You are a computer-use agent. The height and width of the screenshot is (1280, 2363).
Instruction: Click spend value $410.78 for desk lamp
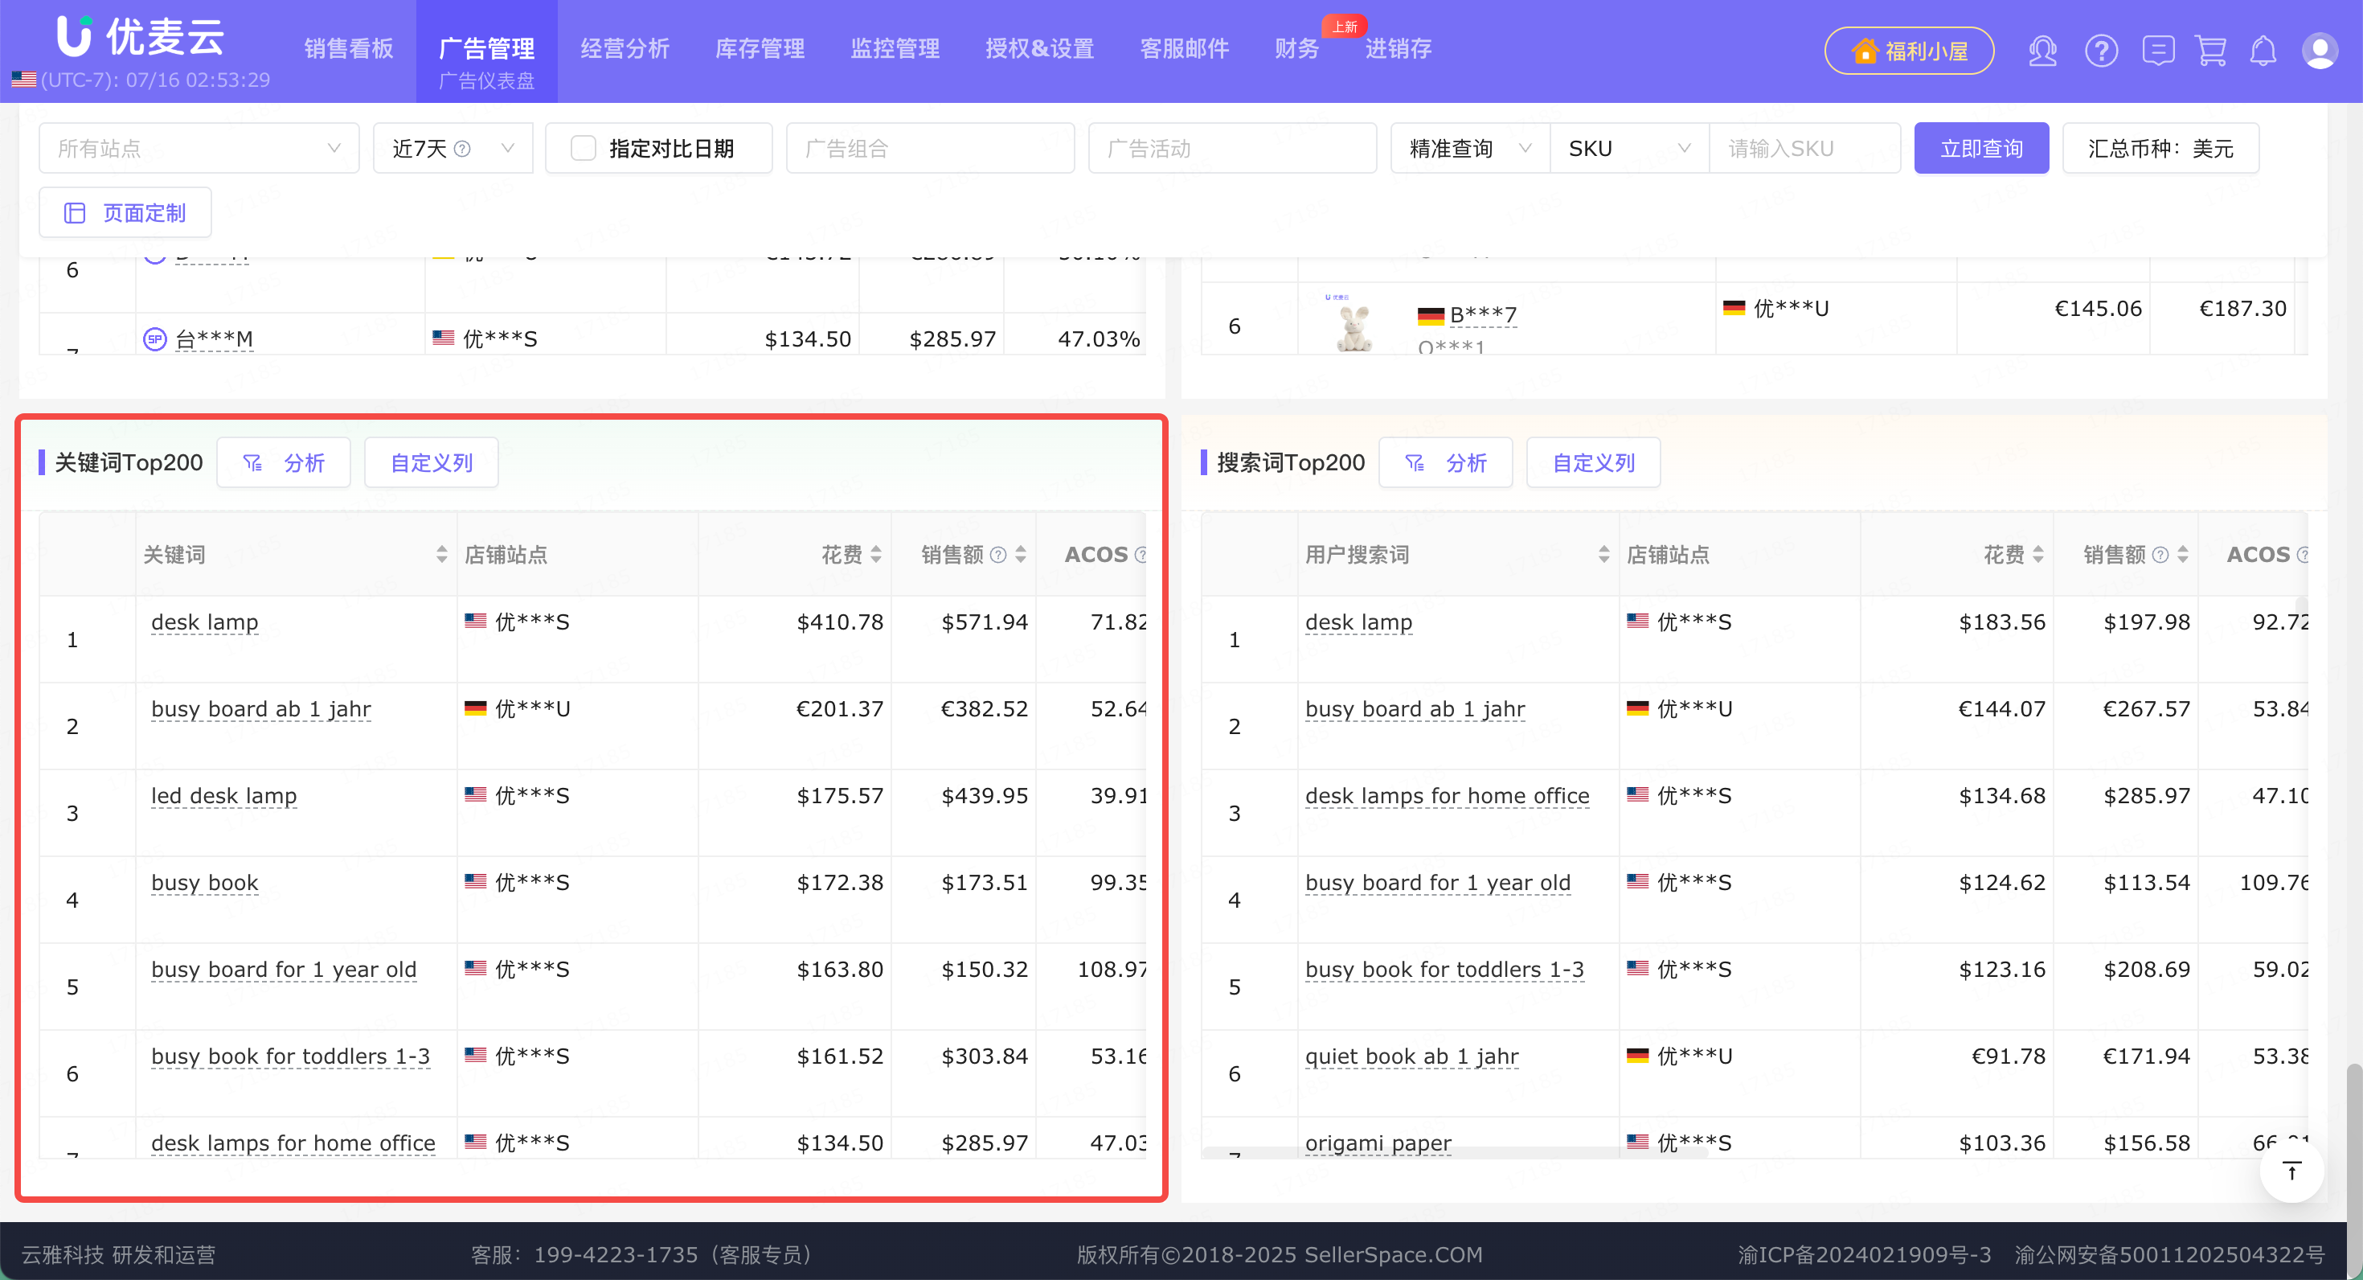pos(839,622)
